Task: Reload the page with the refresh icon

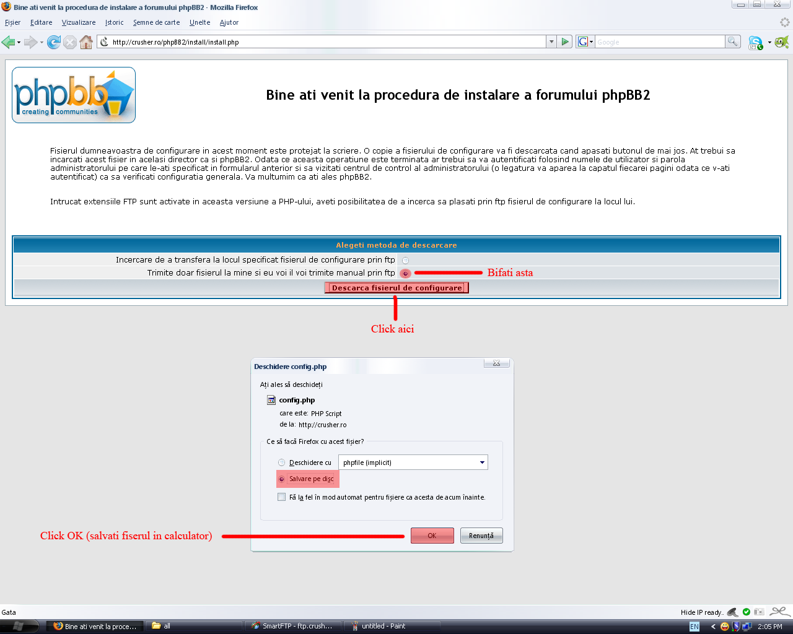Action: click(54, 42)
